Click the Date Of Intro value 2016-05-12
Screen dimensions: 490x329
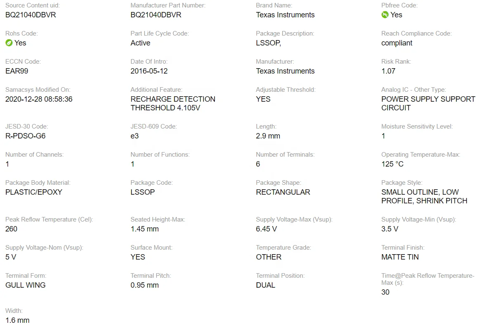tap(149, 71)
